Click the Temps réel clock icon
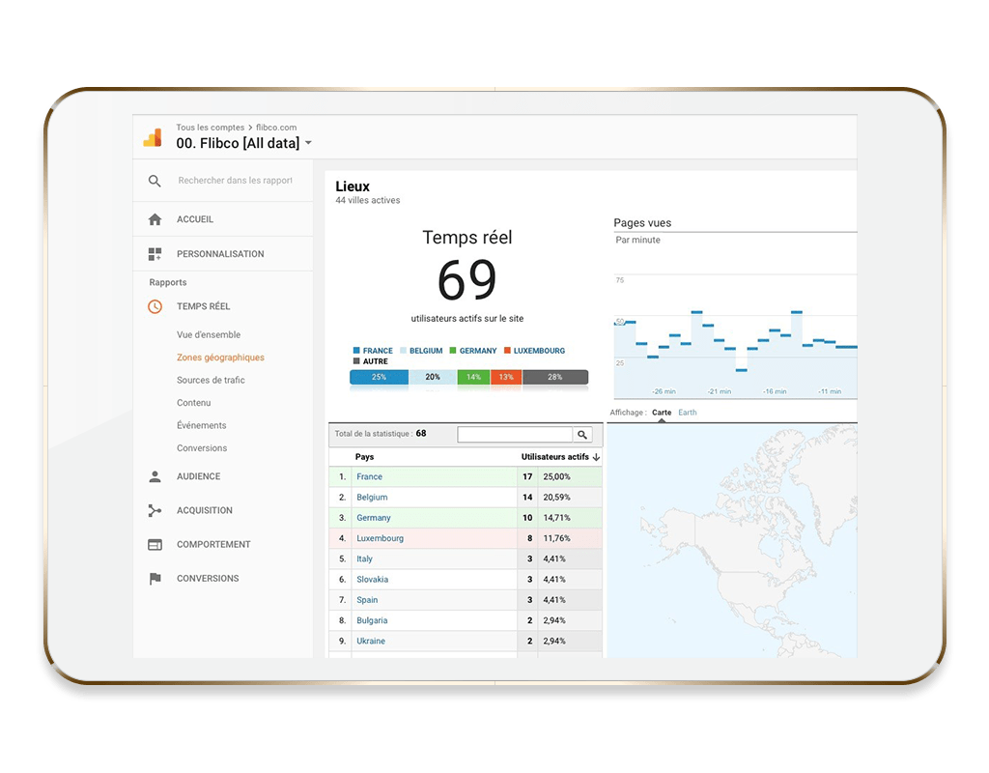The image size is (989, 773). [155, 306]
